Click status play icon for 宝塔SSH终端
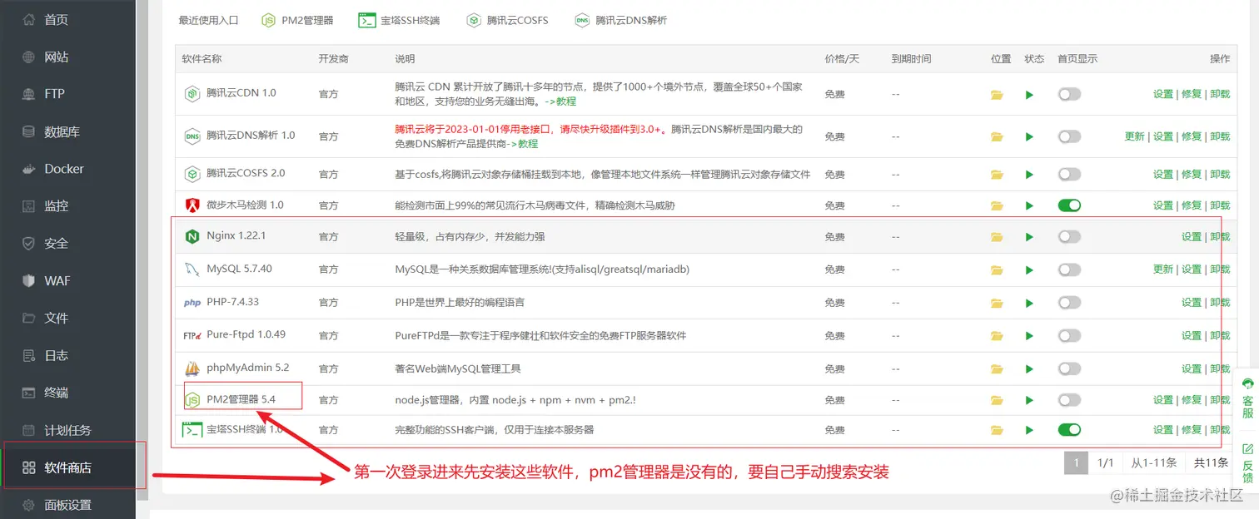This screenshot has height=519, width=1259. pyautogui.click(x=1030, y=430)
